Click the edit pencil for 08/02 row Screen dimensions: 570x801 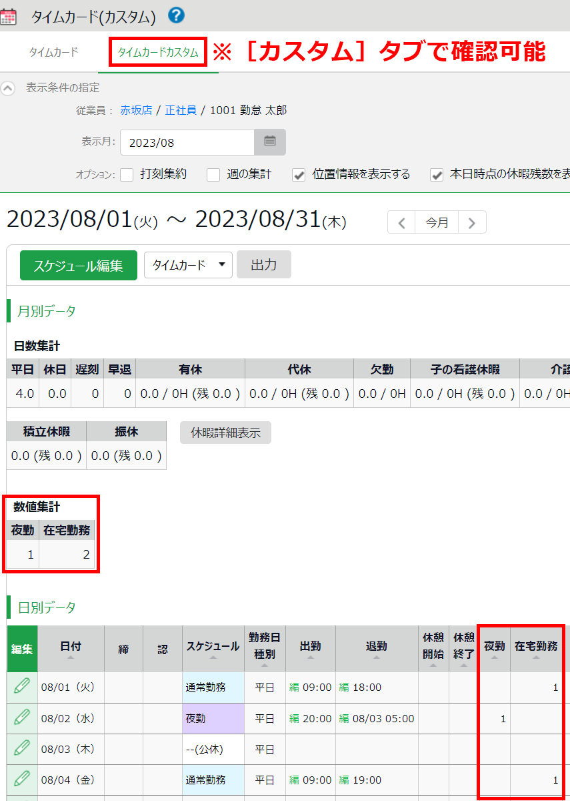(x=22, y=718)
